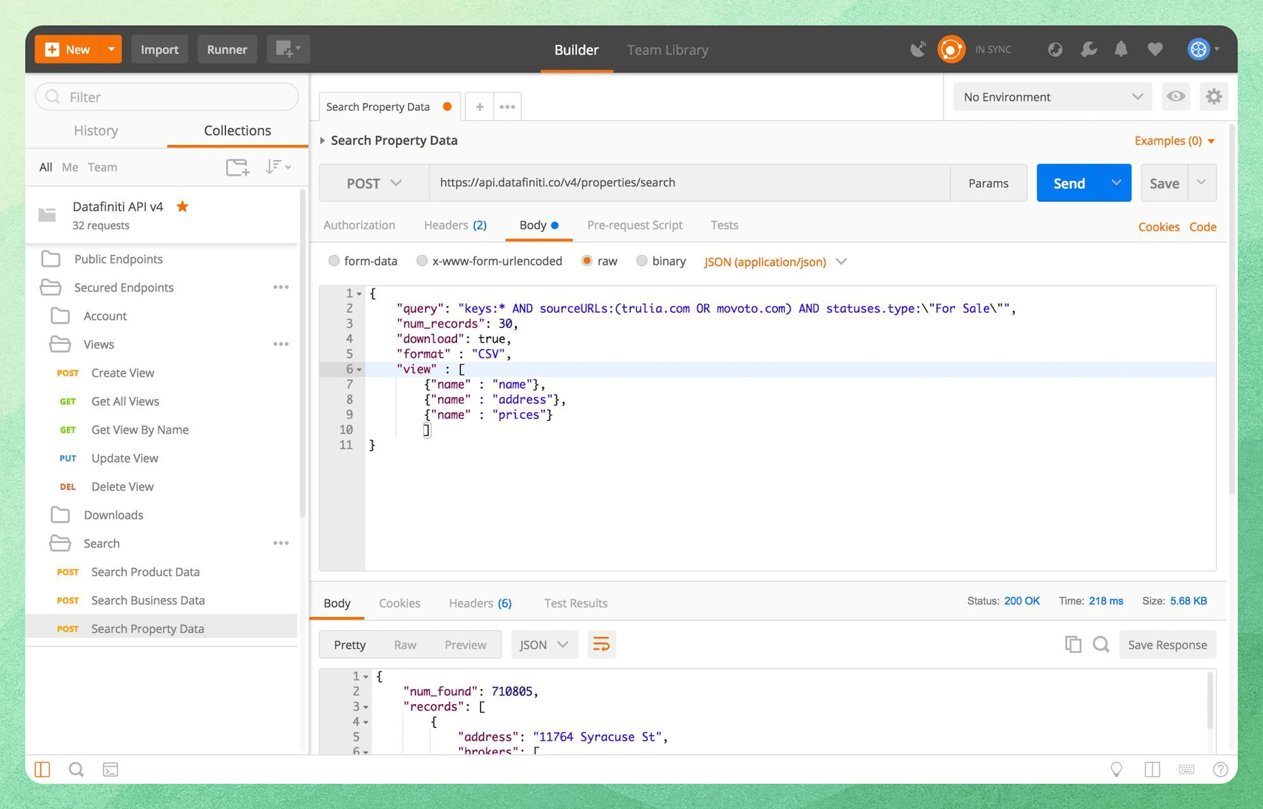Open the POST method dropdown
Image resolution: width=1263 pixels, height=809 pixels.
point(374,183)
